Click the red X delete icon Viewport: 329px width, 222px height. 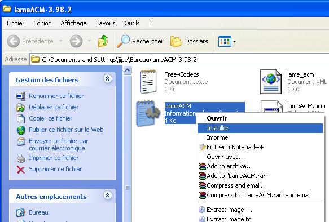[x=21, y=170]
